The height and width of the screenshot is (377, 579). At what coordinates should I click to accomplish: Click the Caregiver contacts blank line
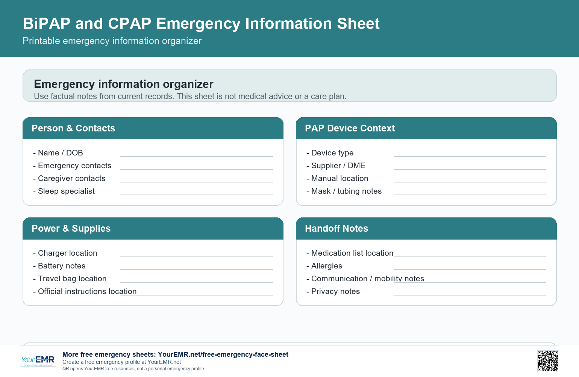197,182
